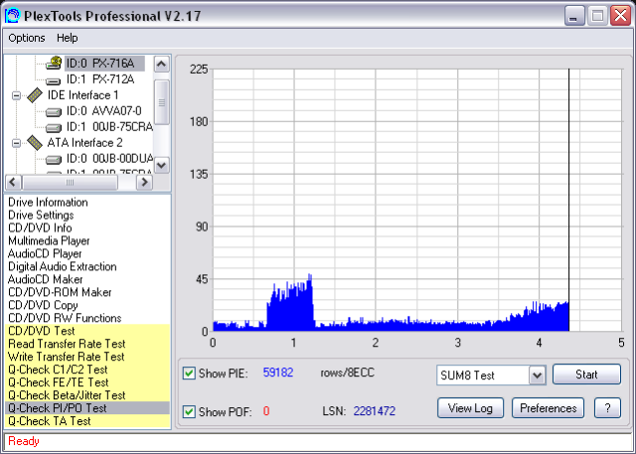Open the SUM8 Test dropdown

click(x=537, y=375)
